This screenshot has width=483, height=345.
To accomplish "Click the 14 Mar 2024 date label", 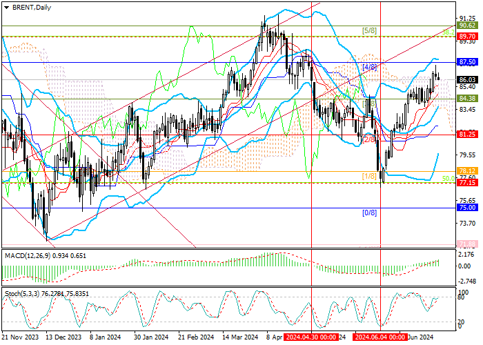I will pos(240,337).
